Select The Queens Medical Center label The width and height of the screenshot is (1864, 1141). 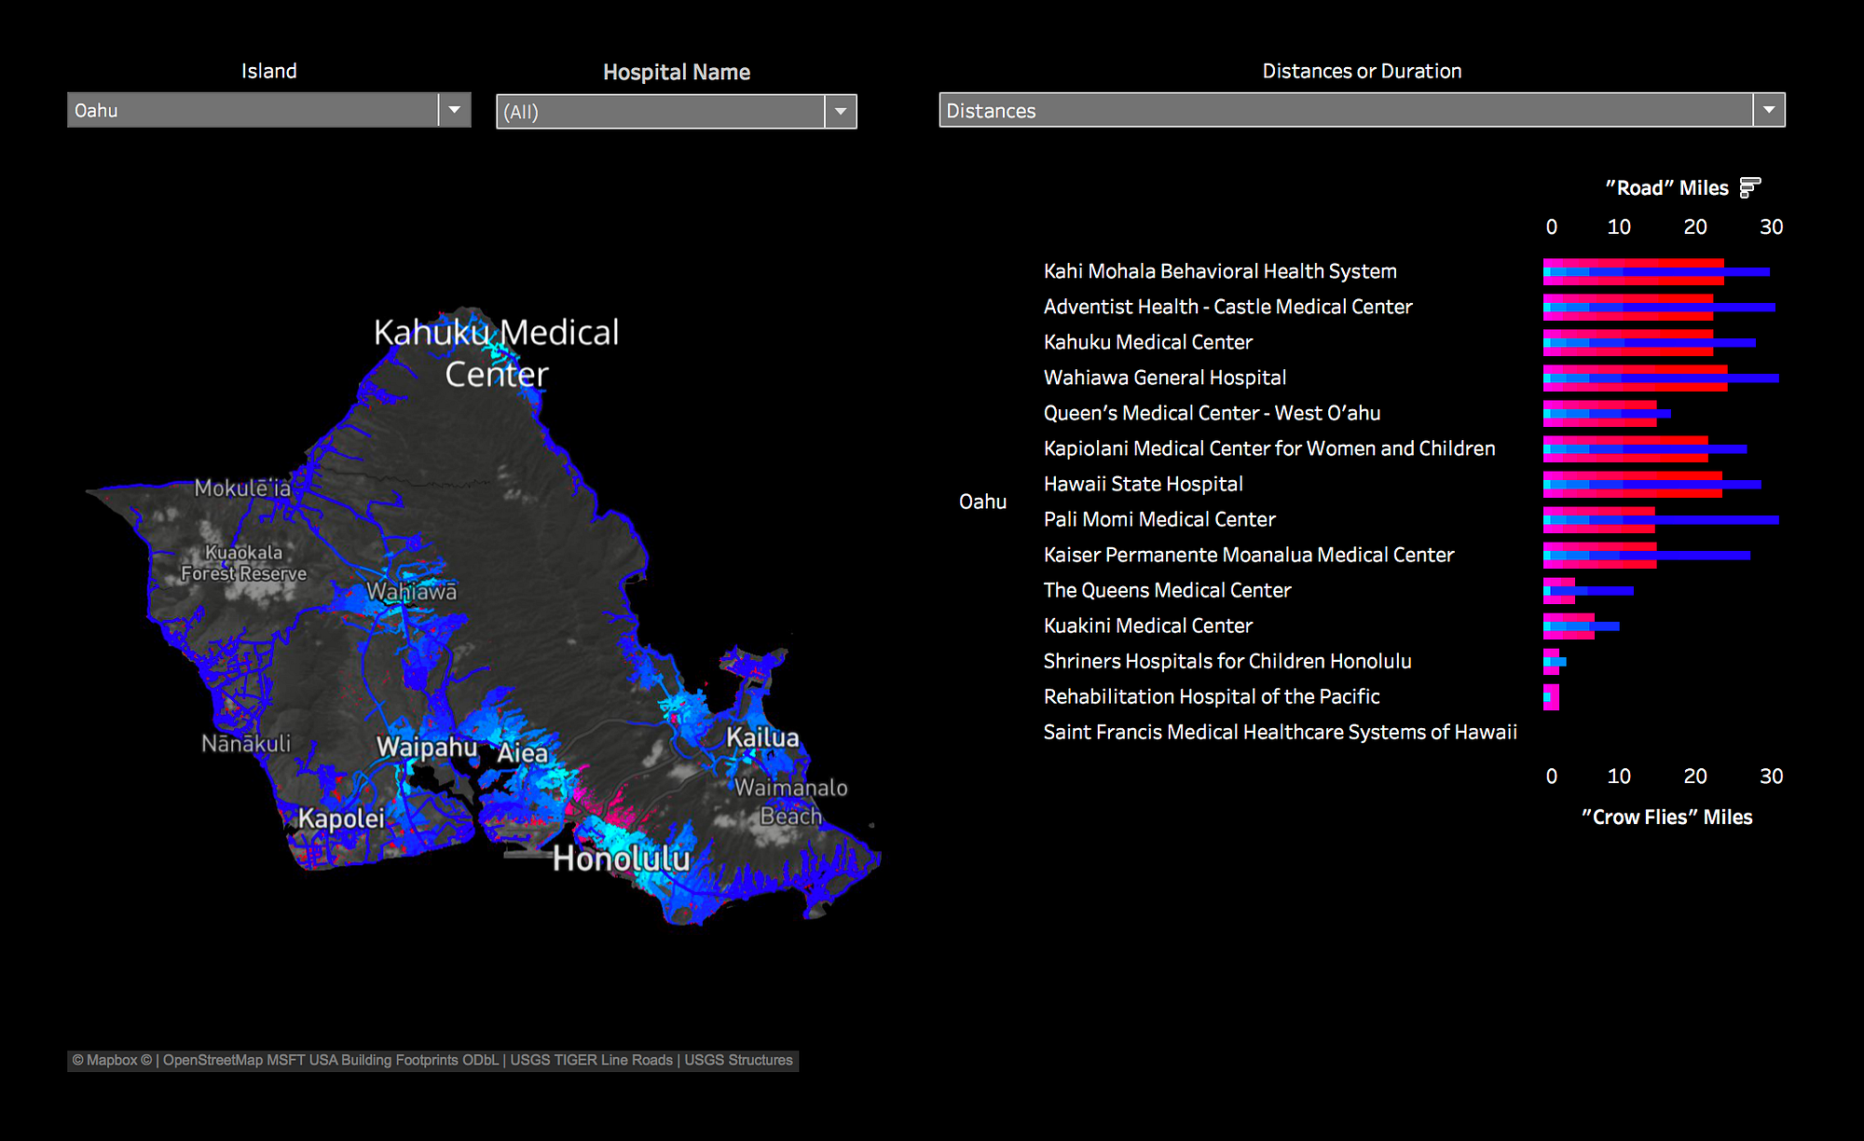[x=1167, y=590]
